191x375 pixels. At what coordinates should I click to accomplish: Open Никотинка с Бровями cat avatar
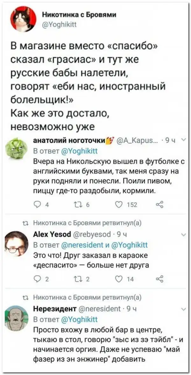pyautogui.click(x=23, y=19)
